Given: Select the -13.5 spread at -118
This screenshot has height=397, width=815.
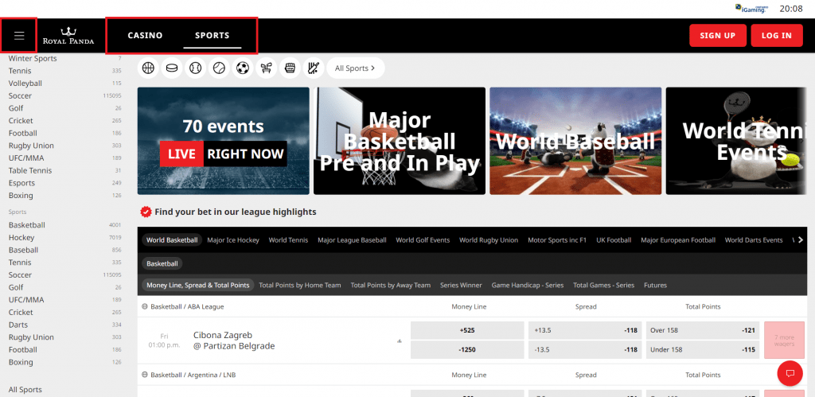Looking at the screenshot, I should [585, 350].
